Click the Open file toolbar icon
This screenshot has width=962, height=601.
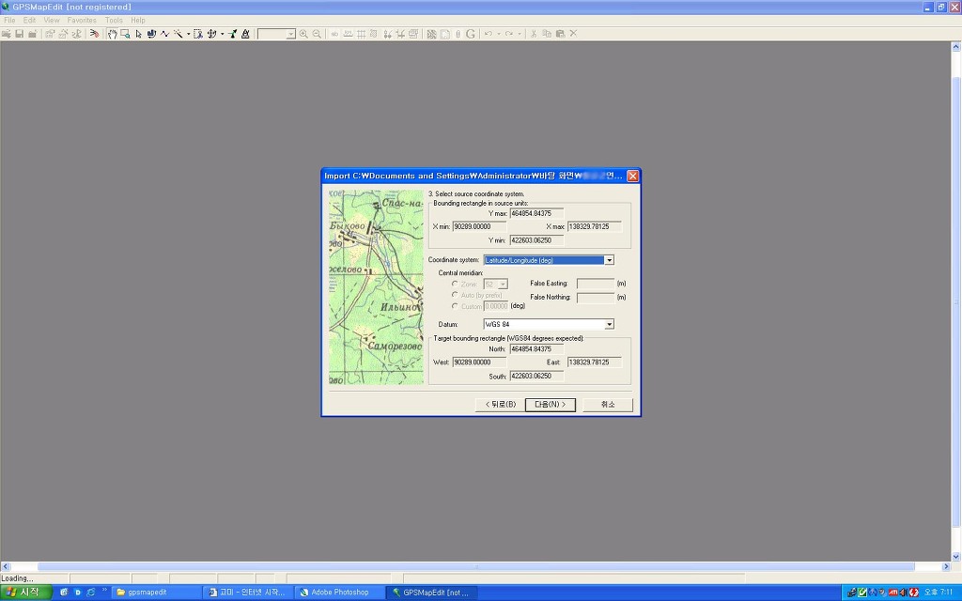coord(7,34)
